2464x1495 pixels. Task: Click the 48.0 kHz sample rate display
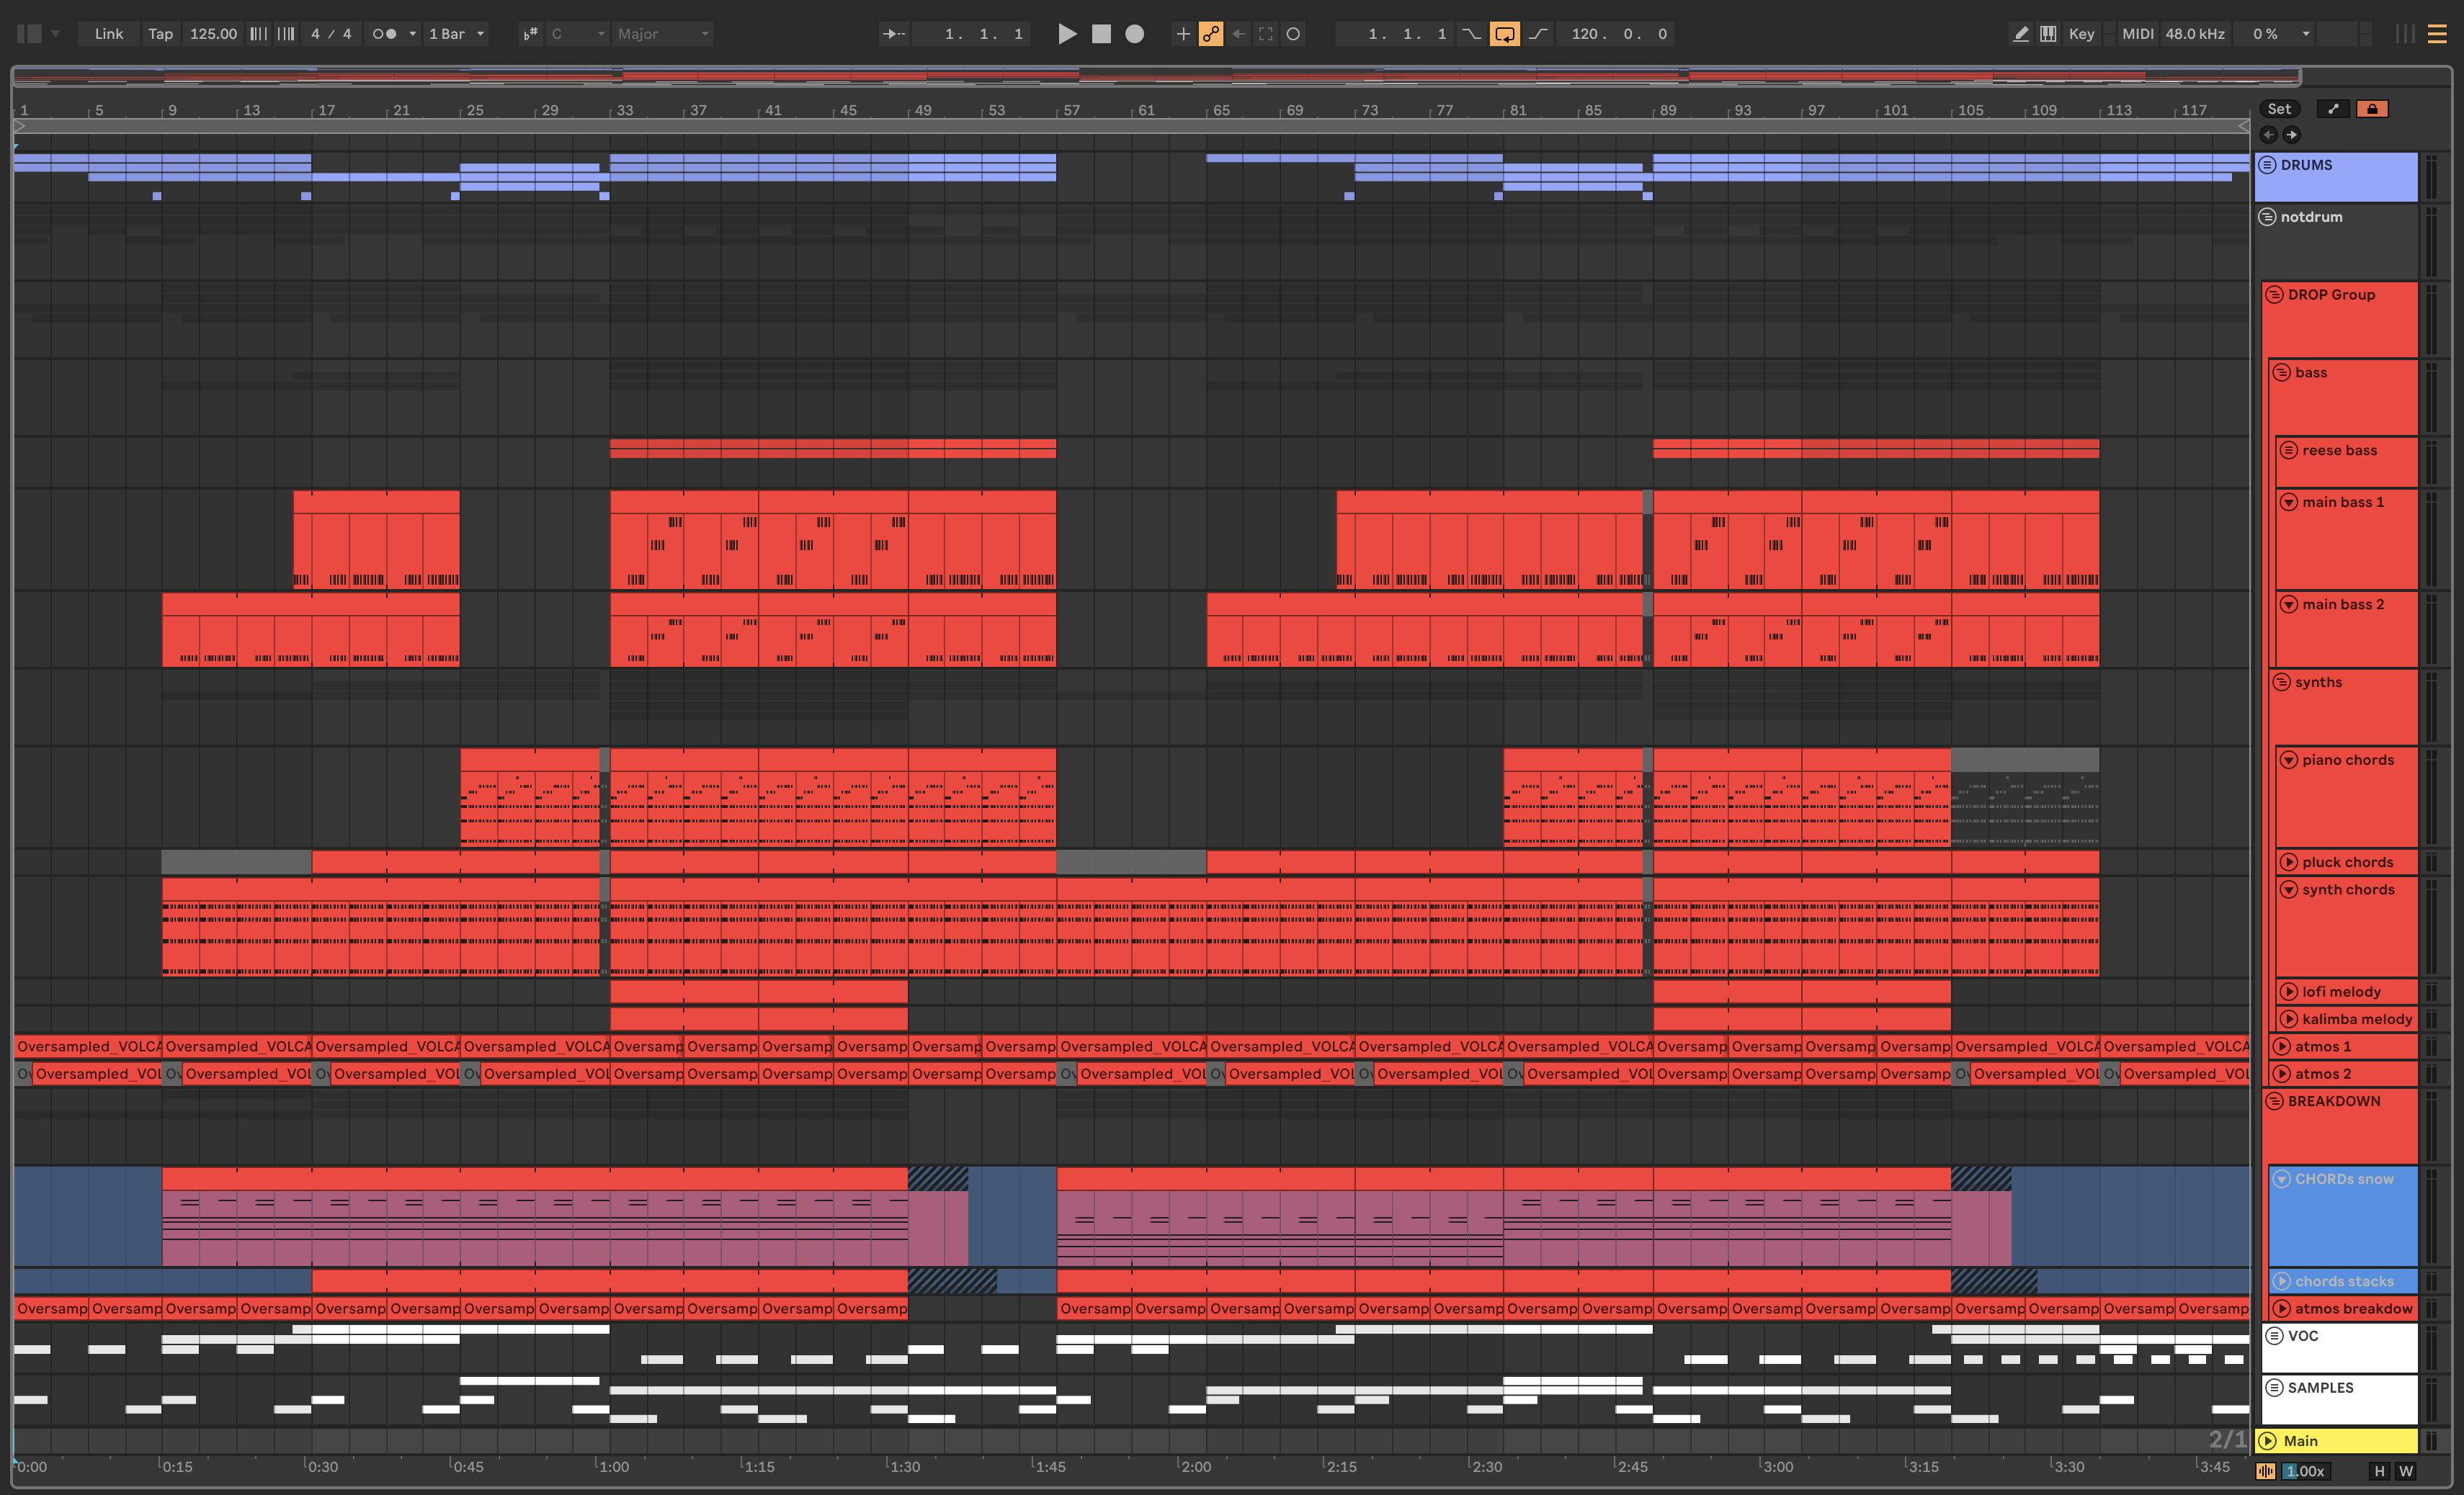2195,34
